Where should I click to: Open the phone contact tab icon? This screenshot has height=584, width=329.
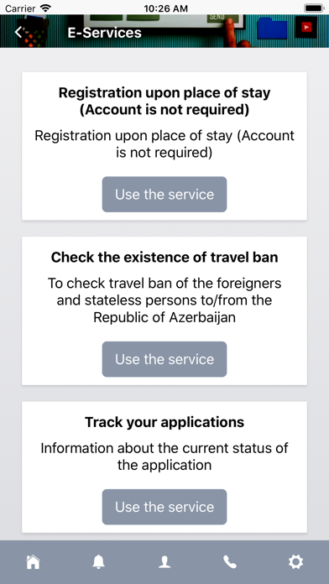click(230, 561)
